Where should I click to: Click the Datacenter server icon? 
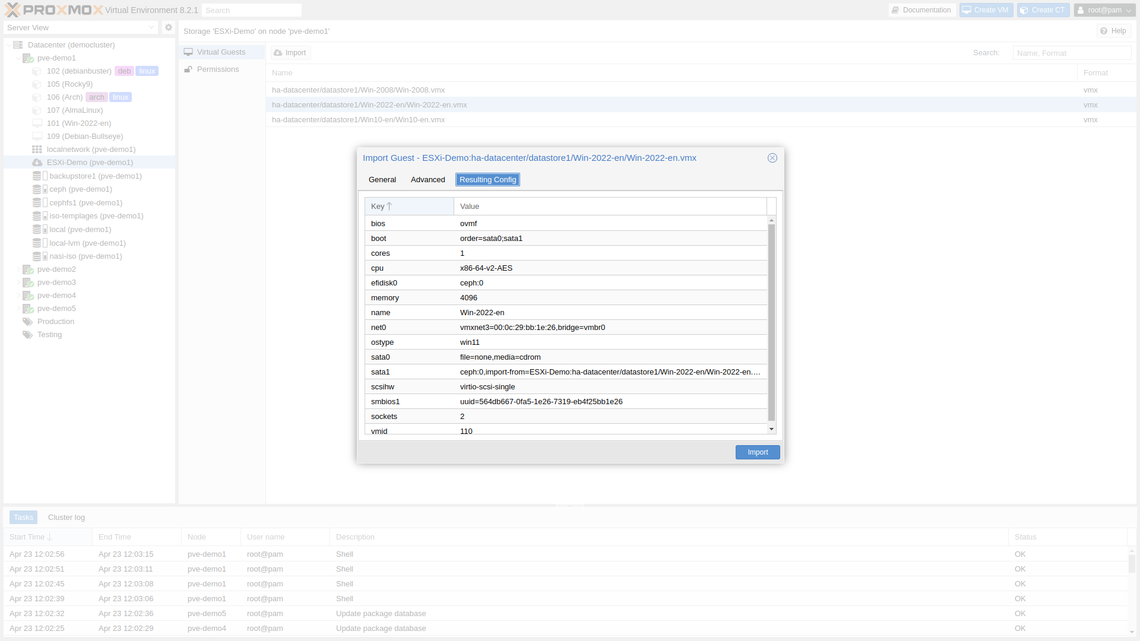pos(18,45)
